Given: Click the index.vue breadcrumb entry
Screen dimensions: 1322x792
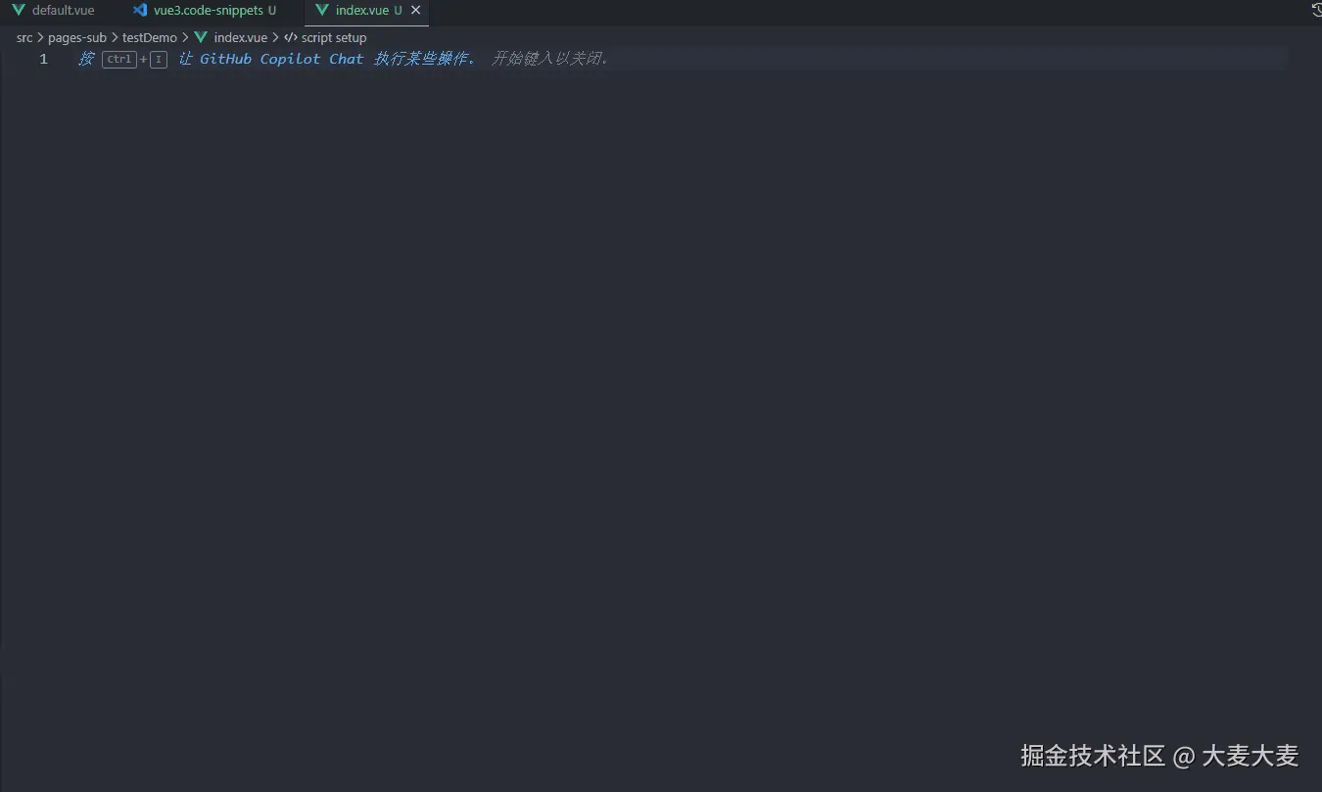Looking at the screenshot, I should (241, 37).
